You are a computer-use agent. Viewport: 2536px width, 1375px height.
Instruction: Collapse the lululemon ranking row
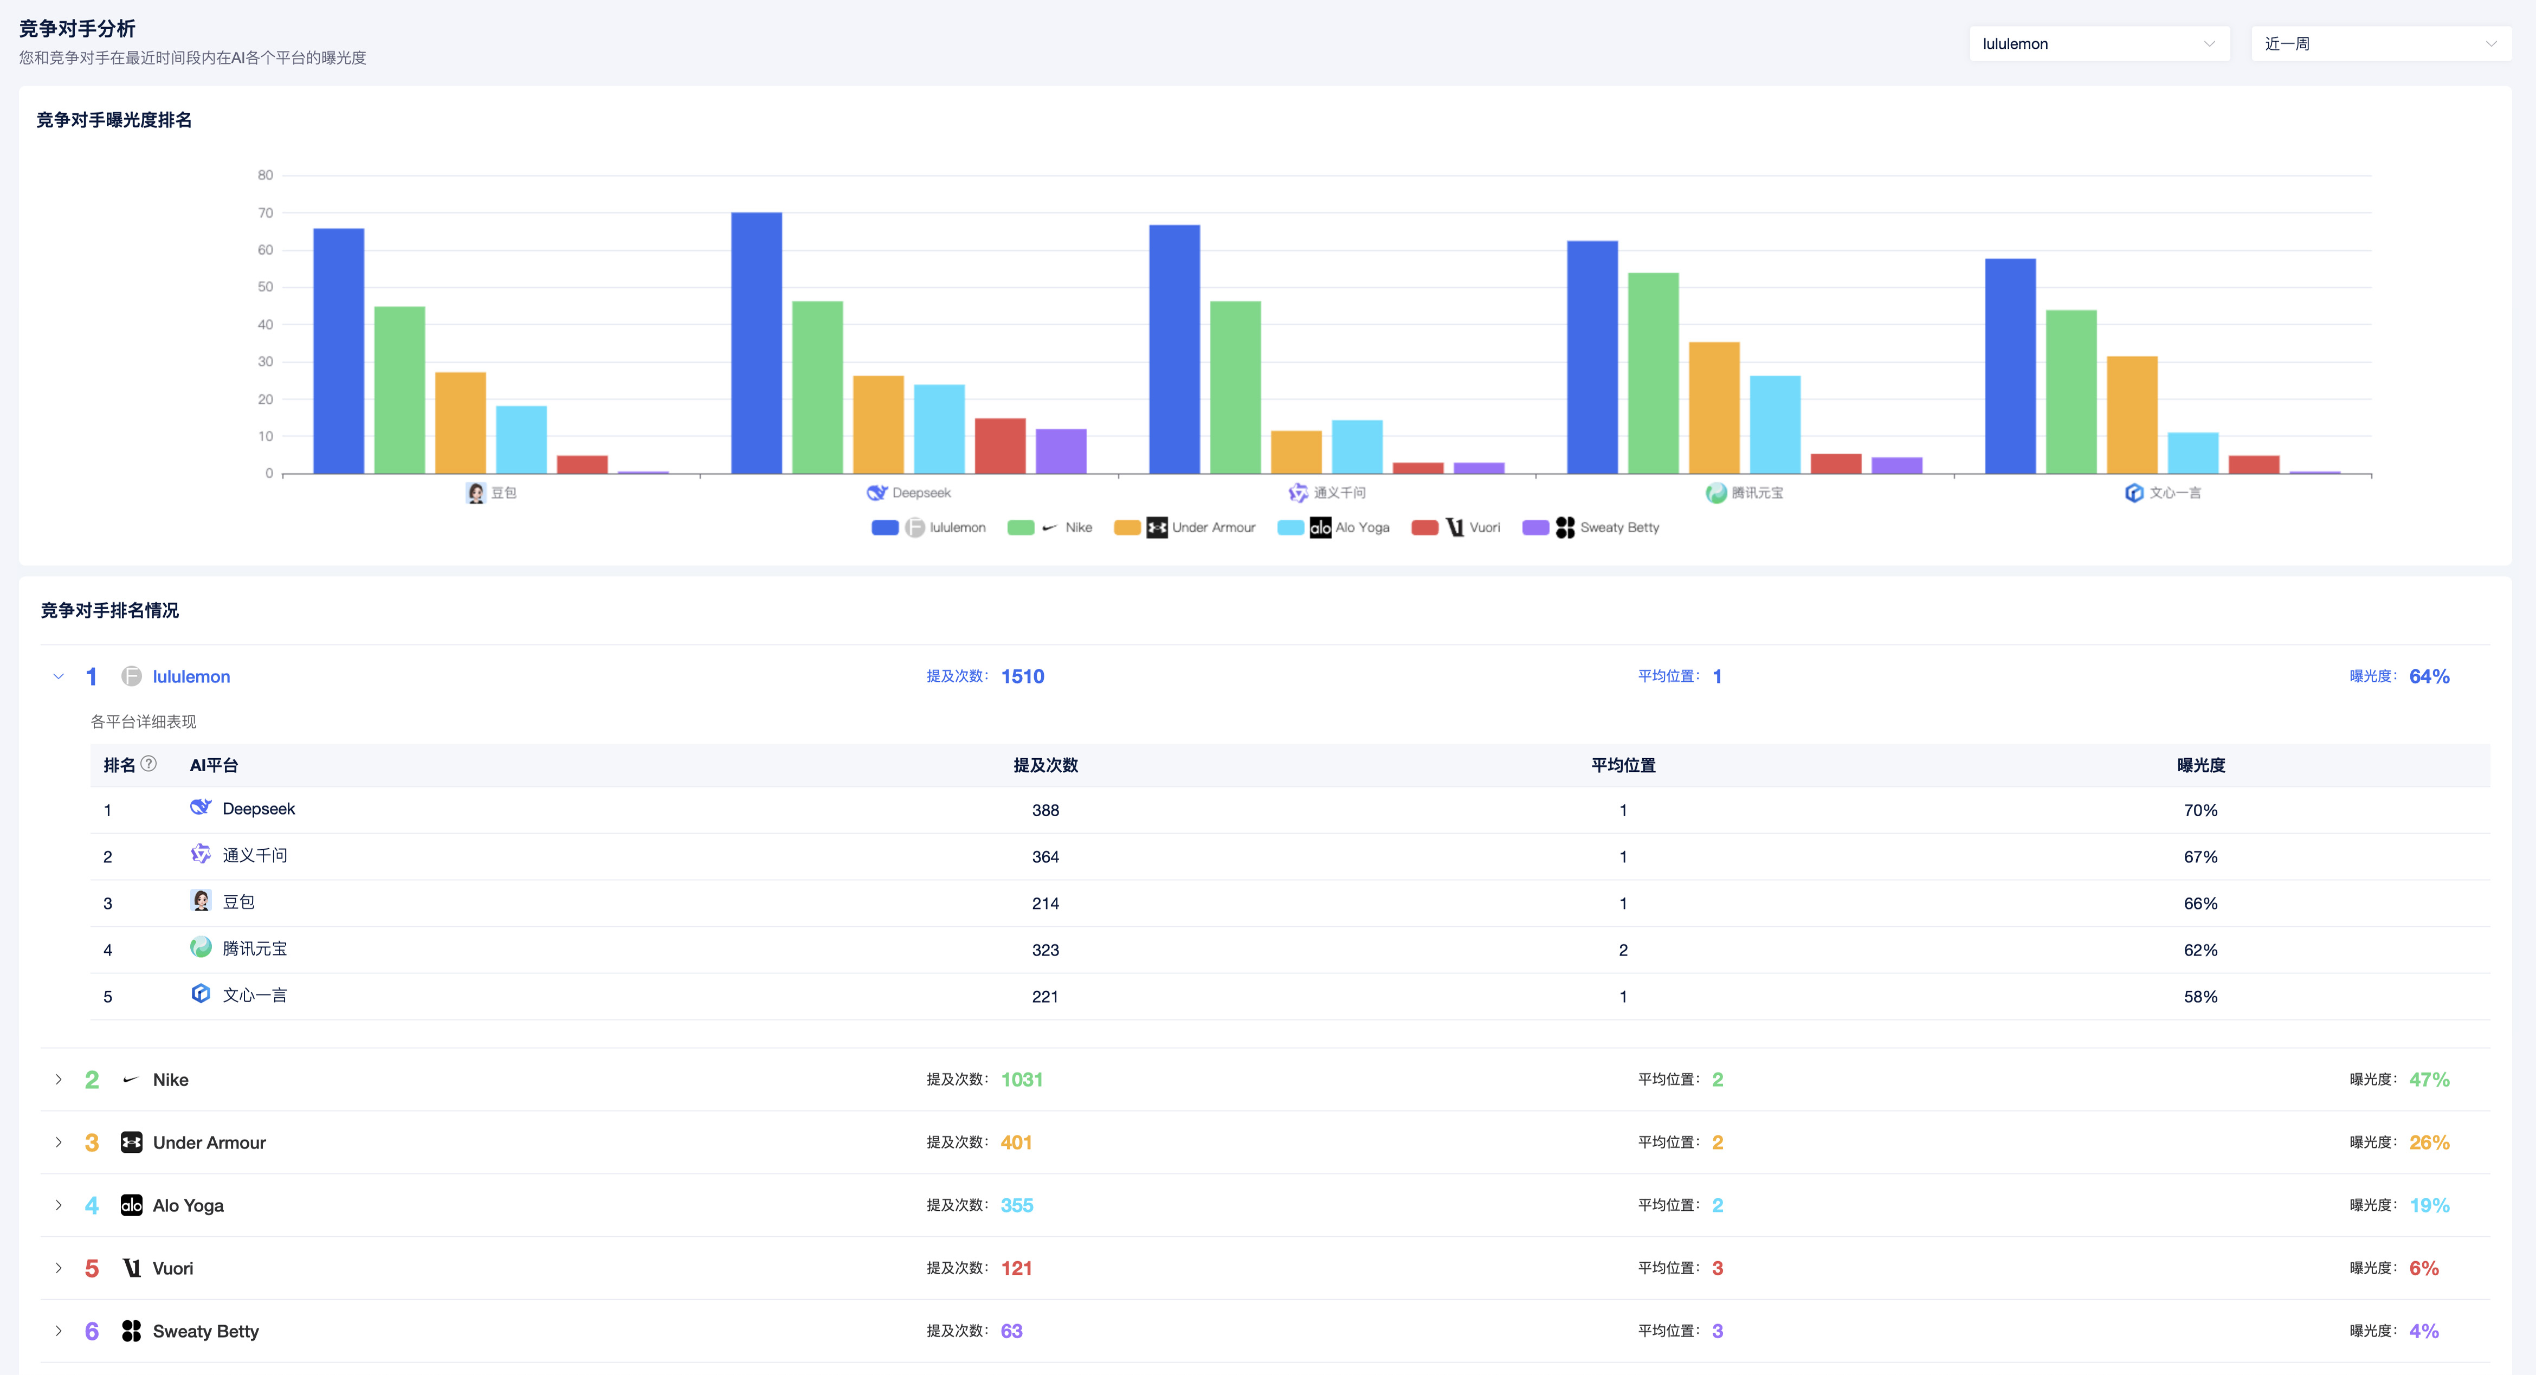point(59,676)
